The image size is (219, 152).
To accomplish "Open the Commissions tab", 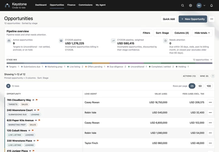I will coord(85,5).
